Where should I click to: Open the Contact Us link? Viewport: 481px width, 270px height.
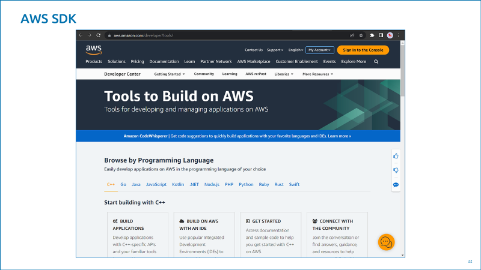tap(254, 50)
